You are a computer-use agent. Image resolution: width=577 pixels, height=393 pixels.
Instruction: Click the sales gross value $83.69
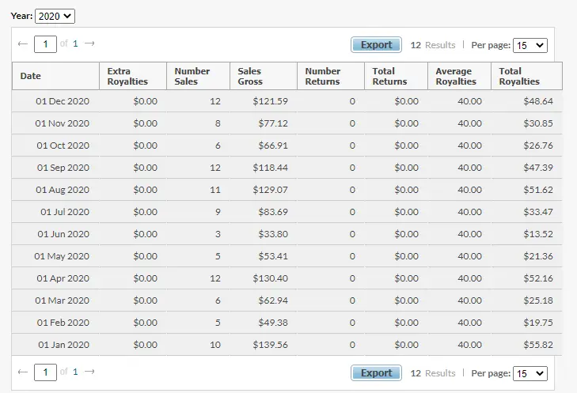pyautogui.click(x=273, y=212)
